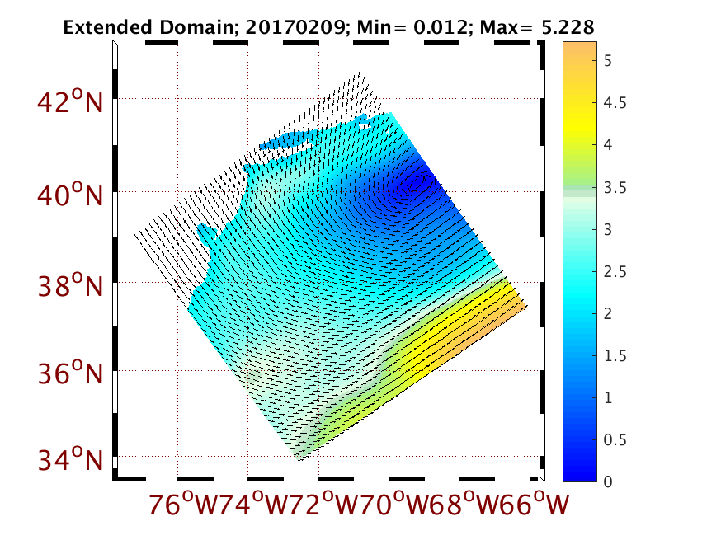721x540 pixels.
Task: Click the colorbar tick label 1.5
Action: [615, 355]
